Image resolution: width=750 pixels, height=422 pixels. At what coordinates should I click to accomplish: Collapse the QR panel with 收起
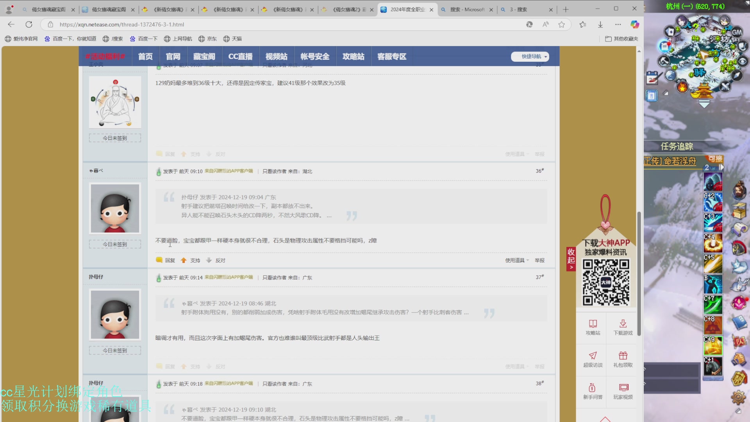[x=571, y=259]
